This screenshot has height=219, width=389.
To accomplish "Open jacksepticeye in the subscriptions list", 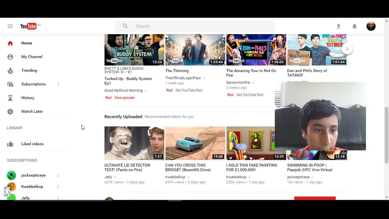I will 33,175.
